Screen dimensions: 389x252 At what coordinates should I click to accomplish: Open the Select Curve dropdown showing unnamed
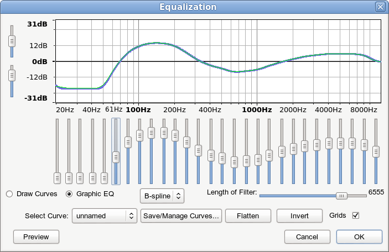[x=105, y=216]
